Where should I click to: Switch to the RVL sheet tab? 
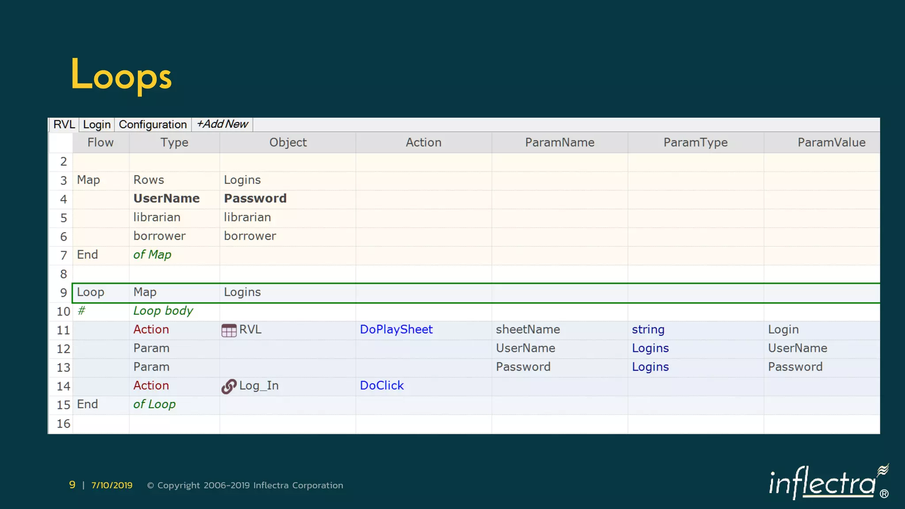64,125
